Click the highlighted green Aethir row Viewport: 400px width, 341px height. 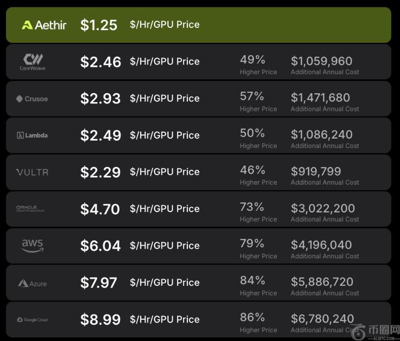click(279, 25)
